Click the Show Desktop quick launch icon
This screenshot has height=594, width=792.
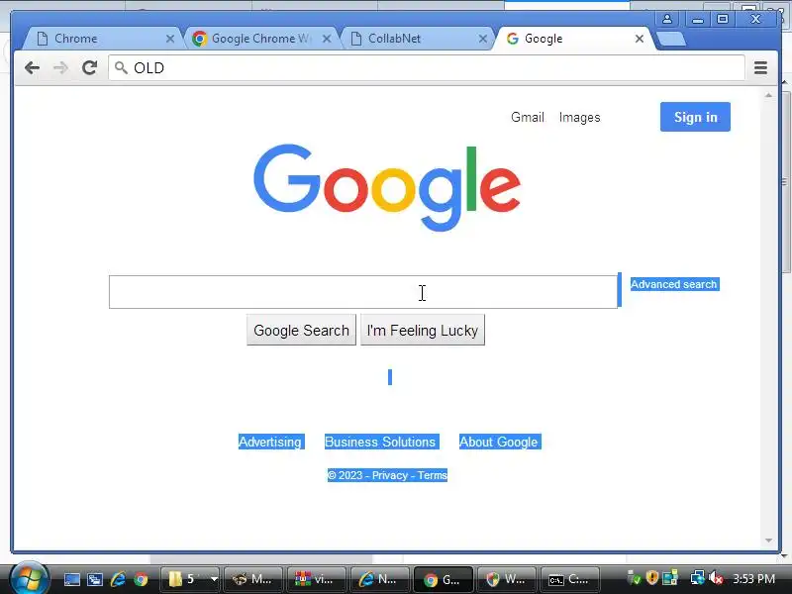(x=71, y=579)
